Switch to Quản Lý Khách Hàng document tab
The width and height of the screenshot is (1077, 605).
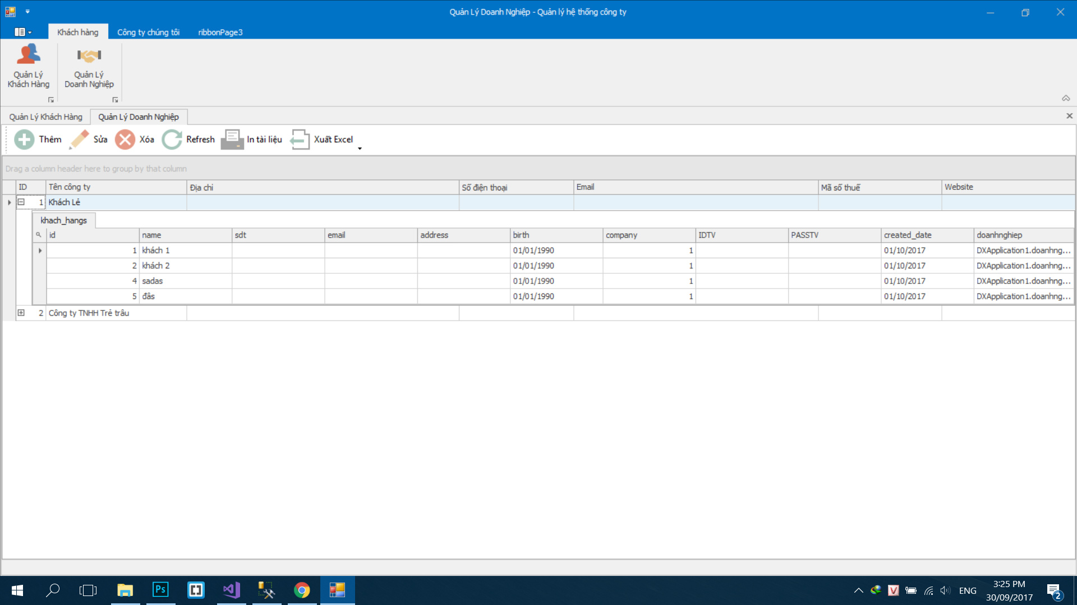45,117
